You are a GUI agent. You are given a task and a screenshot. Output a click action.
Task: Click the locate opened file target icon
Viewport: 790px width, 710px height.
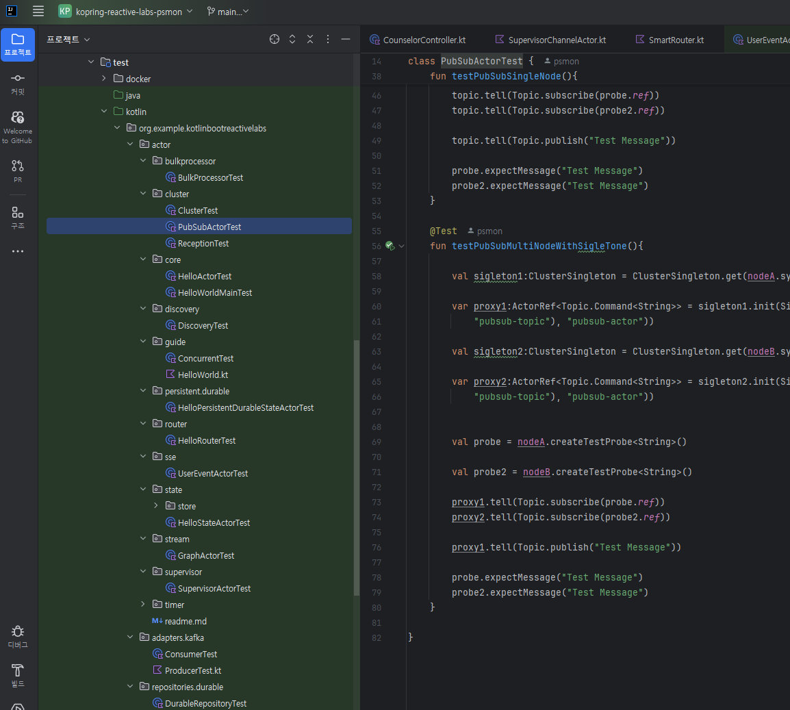pos(275,39)
